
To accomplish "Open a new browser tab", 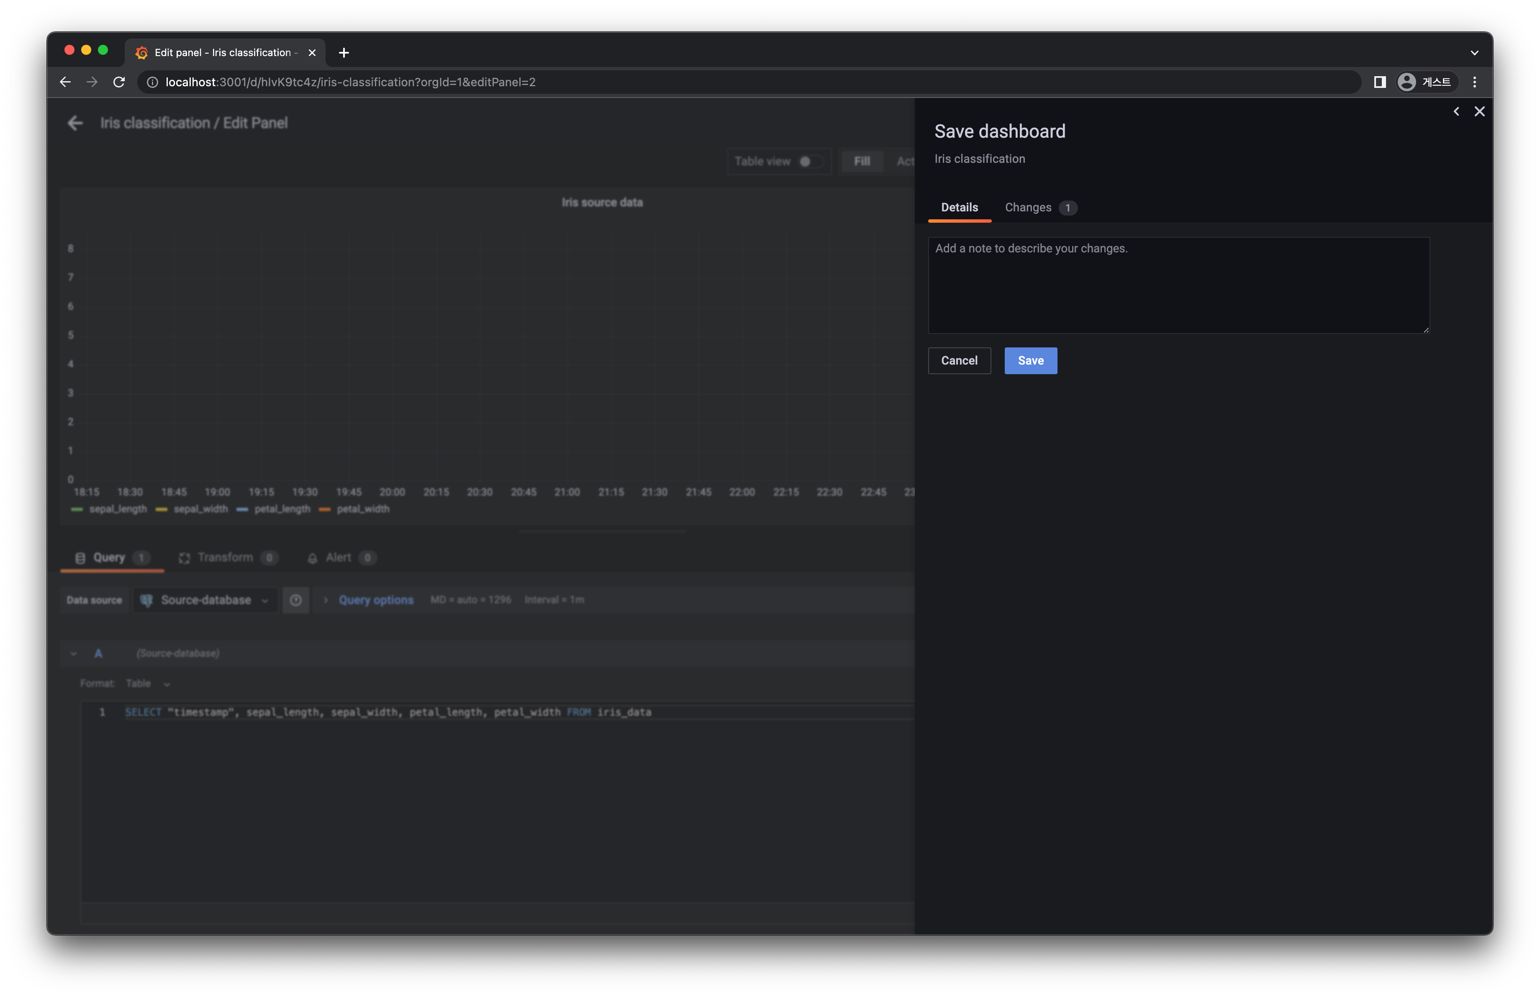I will (344, 52).
